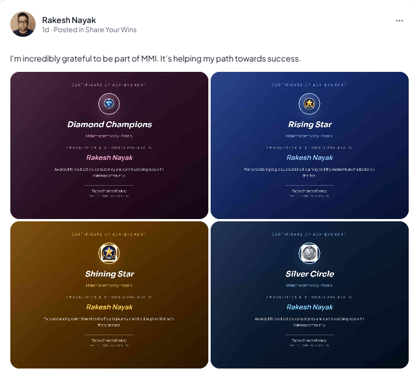Click the Rising Star badge icon
This screenshot has height=380, width=415.
point(309,103)
